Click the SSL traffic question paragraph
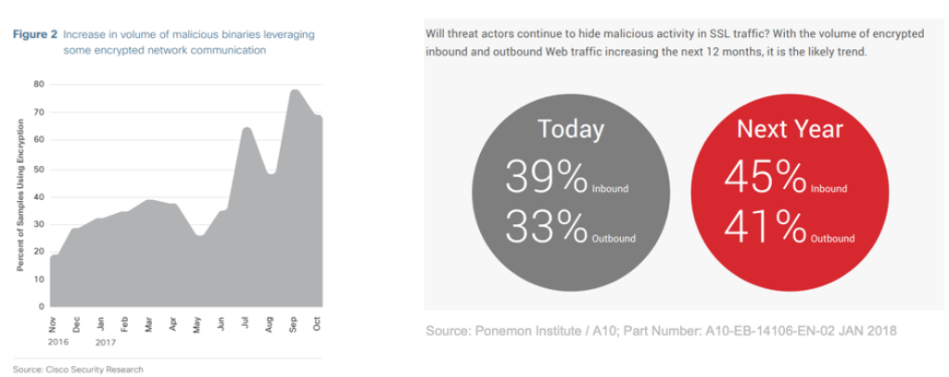This screenshot has width=949, height=377. click(x=675, y=43)
